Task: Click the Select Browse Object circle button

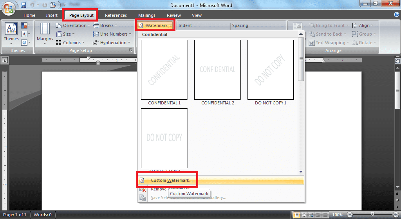Action: [397, 200]
